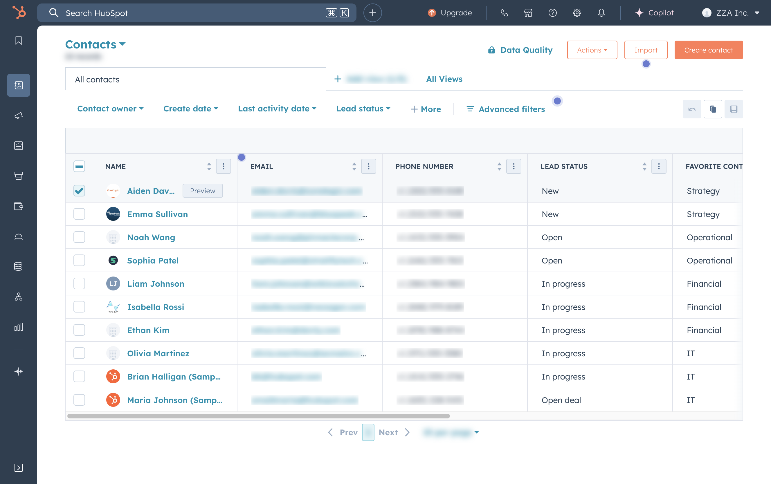
Task: Click the save view icon
Action: tap(734, 109)
